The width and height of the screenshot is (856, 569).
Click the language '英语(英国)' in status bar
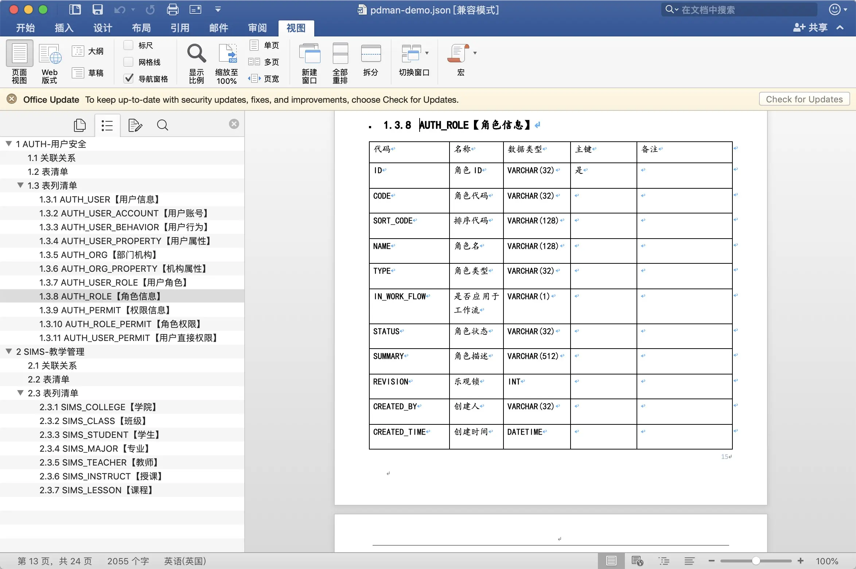pos(185,561)
